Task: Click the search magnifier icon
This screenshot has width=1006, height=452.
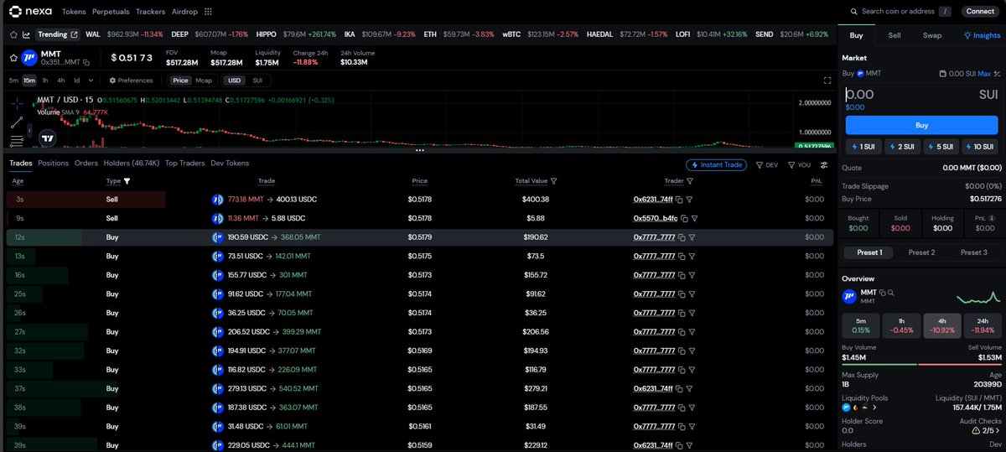Action: [853, 12]
